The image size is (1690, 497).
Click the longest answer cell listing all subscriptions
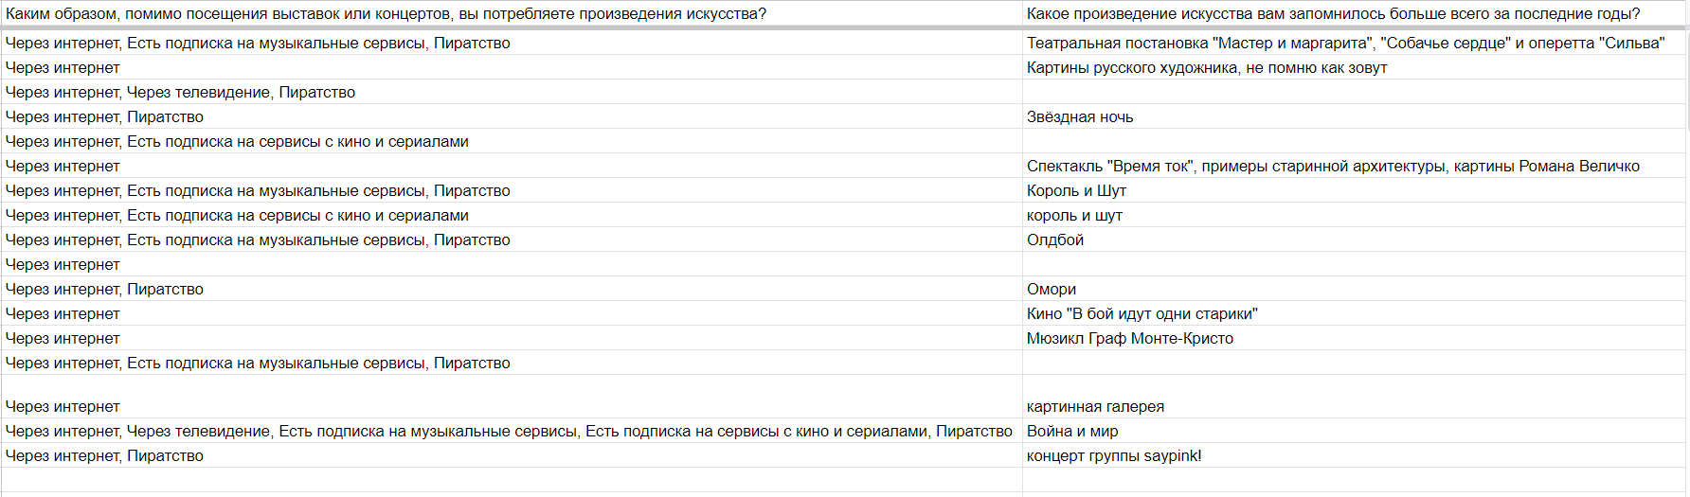pos(512,431)
